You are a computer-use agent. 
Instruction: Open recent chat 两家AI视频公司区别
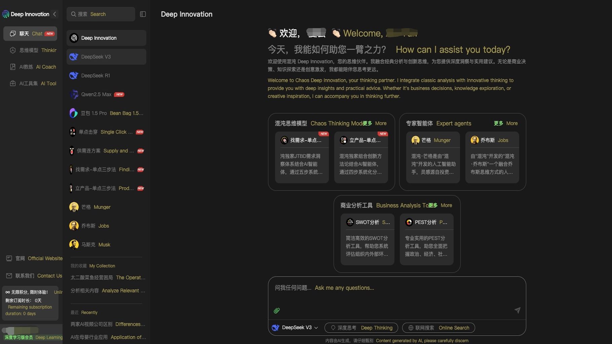[x=108, y=324]
